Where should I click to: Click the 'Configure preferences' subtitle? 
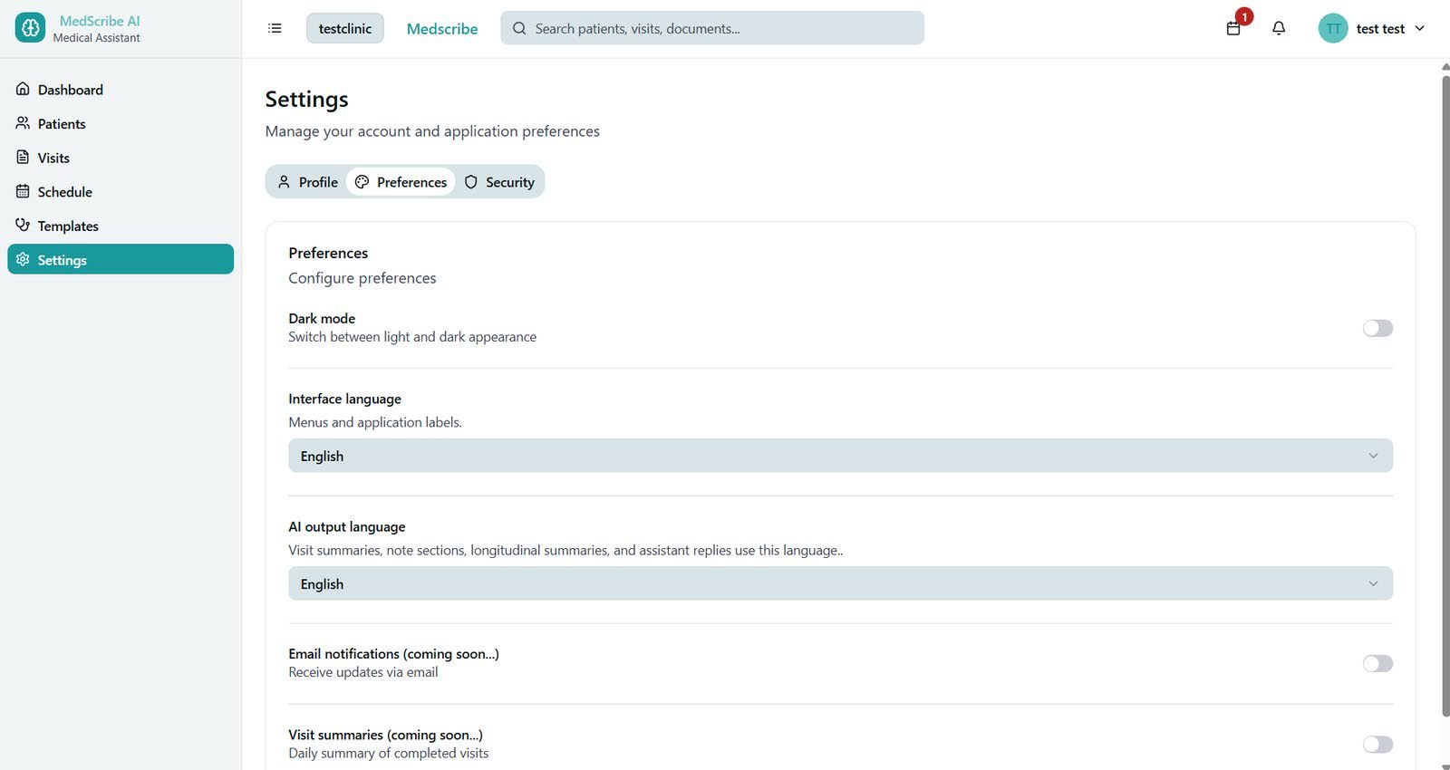pyautogui.click(x=362, y=278)
